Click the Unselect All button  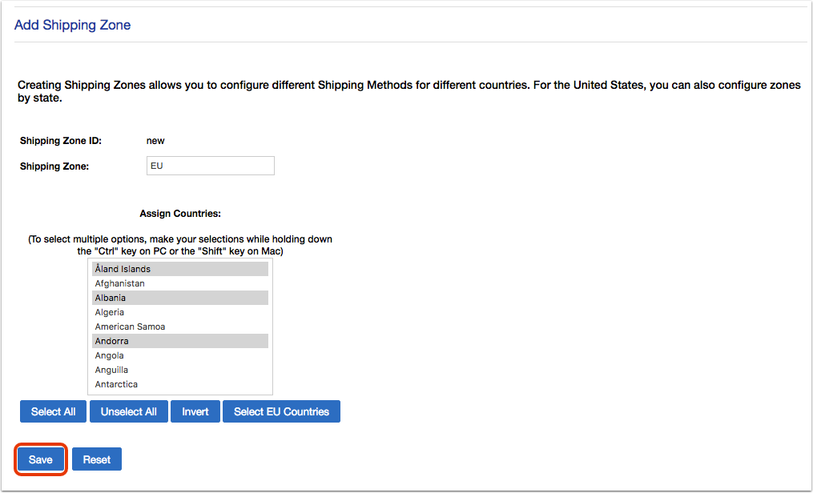pyautogui.click(x=129, y=411)
